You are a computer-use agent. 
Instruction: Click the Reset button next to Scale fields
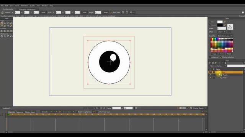point(84,13)
